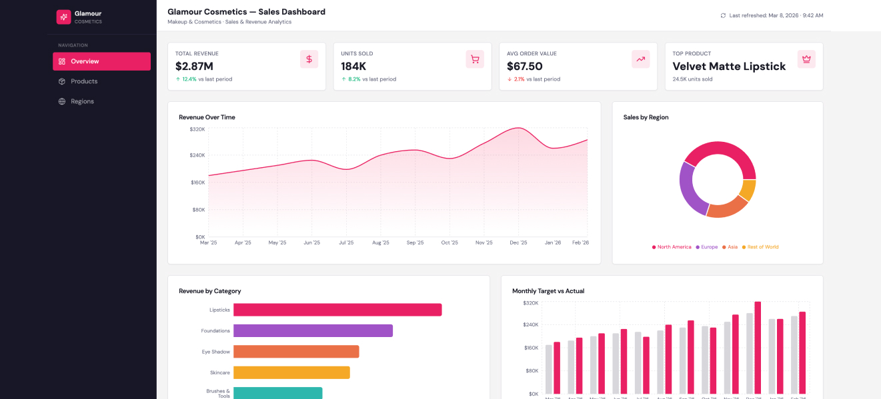Toggle the Rest of World legend entry

tap(761, 247)
